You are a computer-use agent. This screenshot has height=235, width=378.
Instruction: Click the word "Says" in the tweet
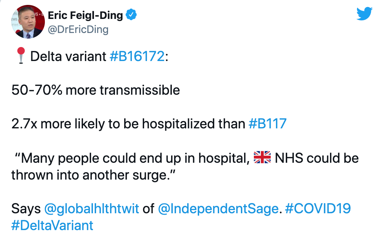tap(26, 209)
